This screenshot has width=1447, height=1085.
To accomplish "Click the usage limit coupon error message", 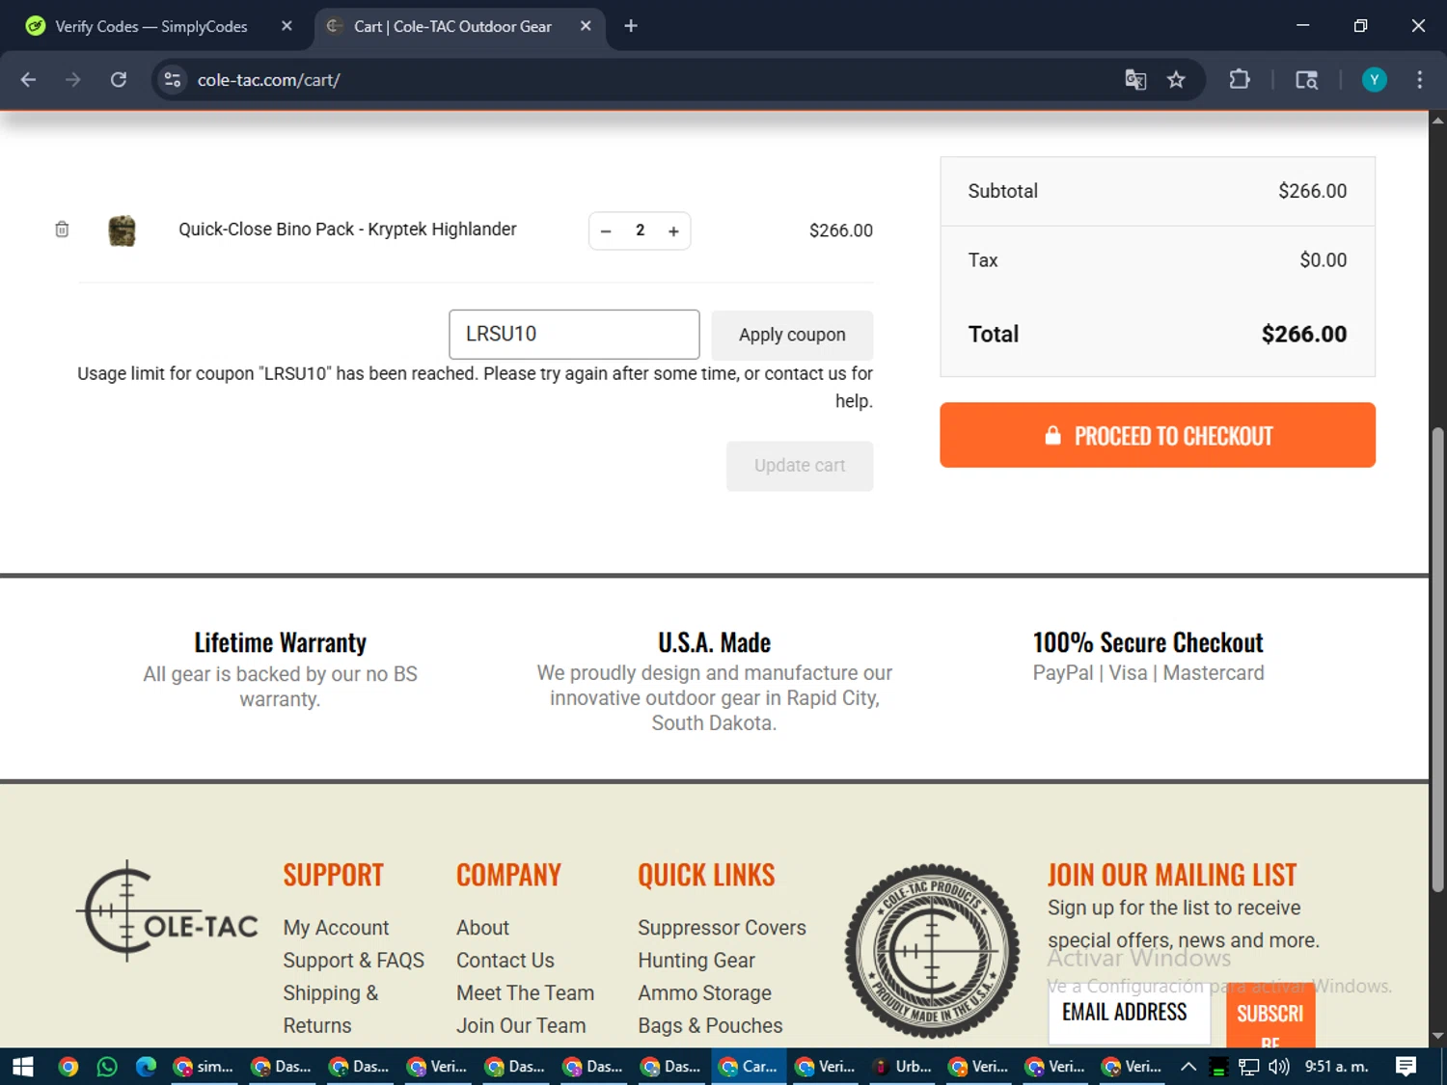I will coord(475,387).
